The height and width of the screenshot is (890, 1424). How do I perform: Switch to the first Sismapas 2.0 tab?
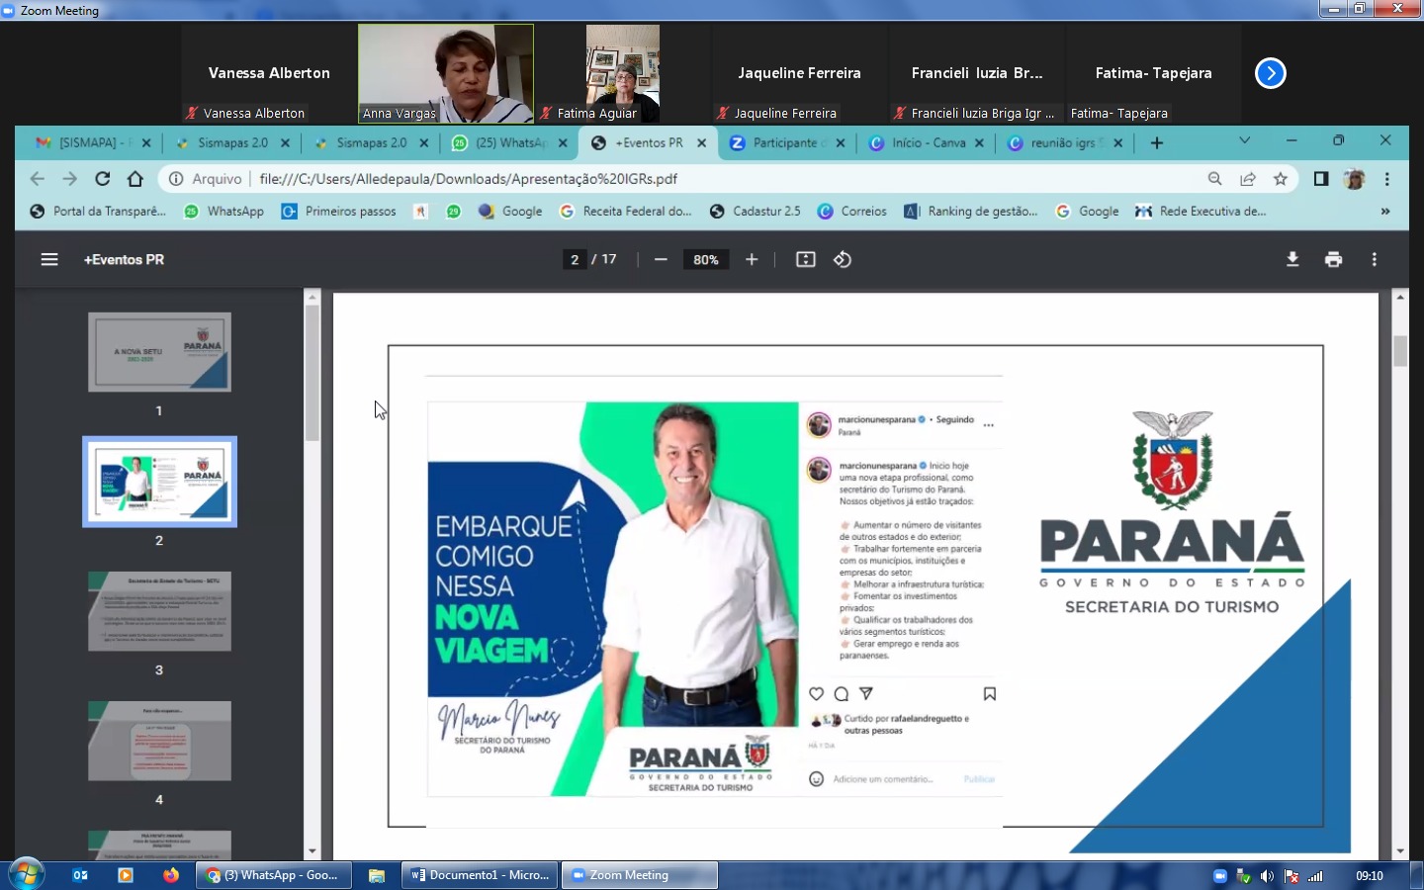(233, 142)
